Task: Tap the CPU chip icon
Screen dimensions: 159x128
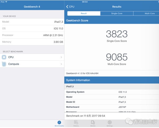Action: tap(4, 57)
